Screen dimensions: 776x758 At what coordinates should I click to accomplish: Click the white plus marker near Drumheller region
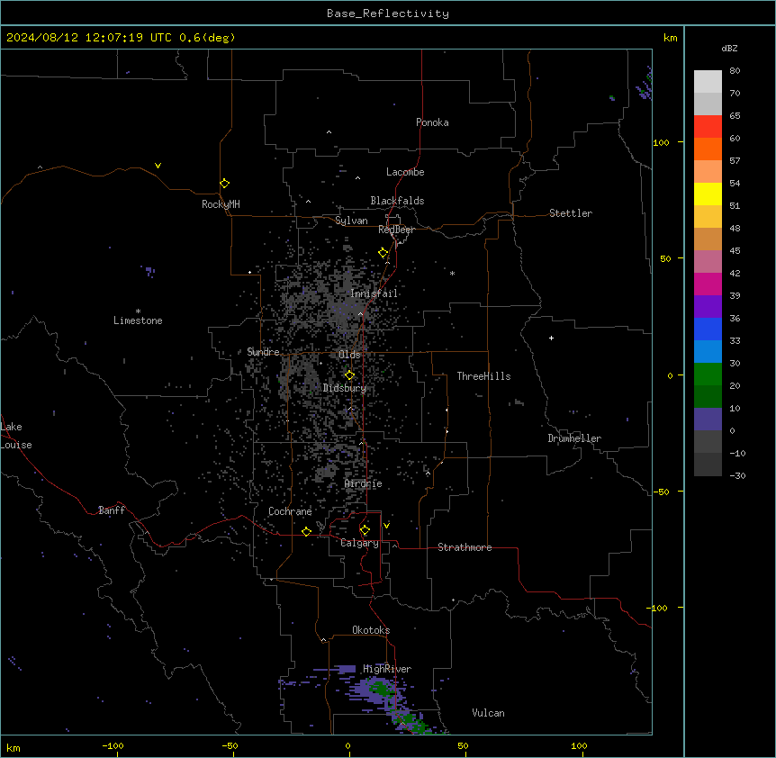tap(551, 338)
